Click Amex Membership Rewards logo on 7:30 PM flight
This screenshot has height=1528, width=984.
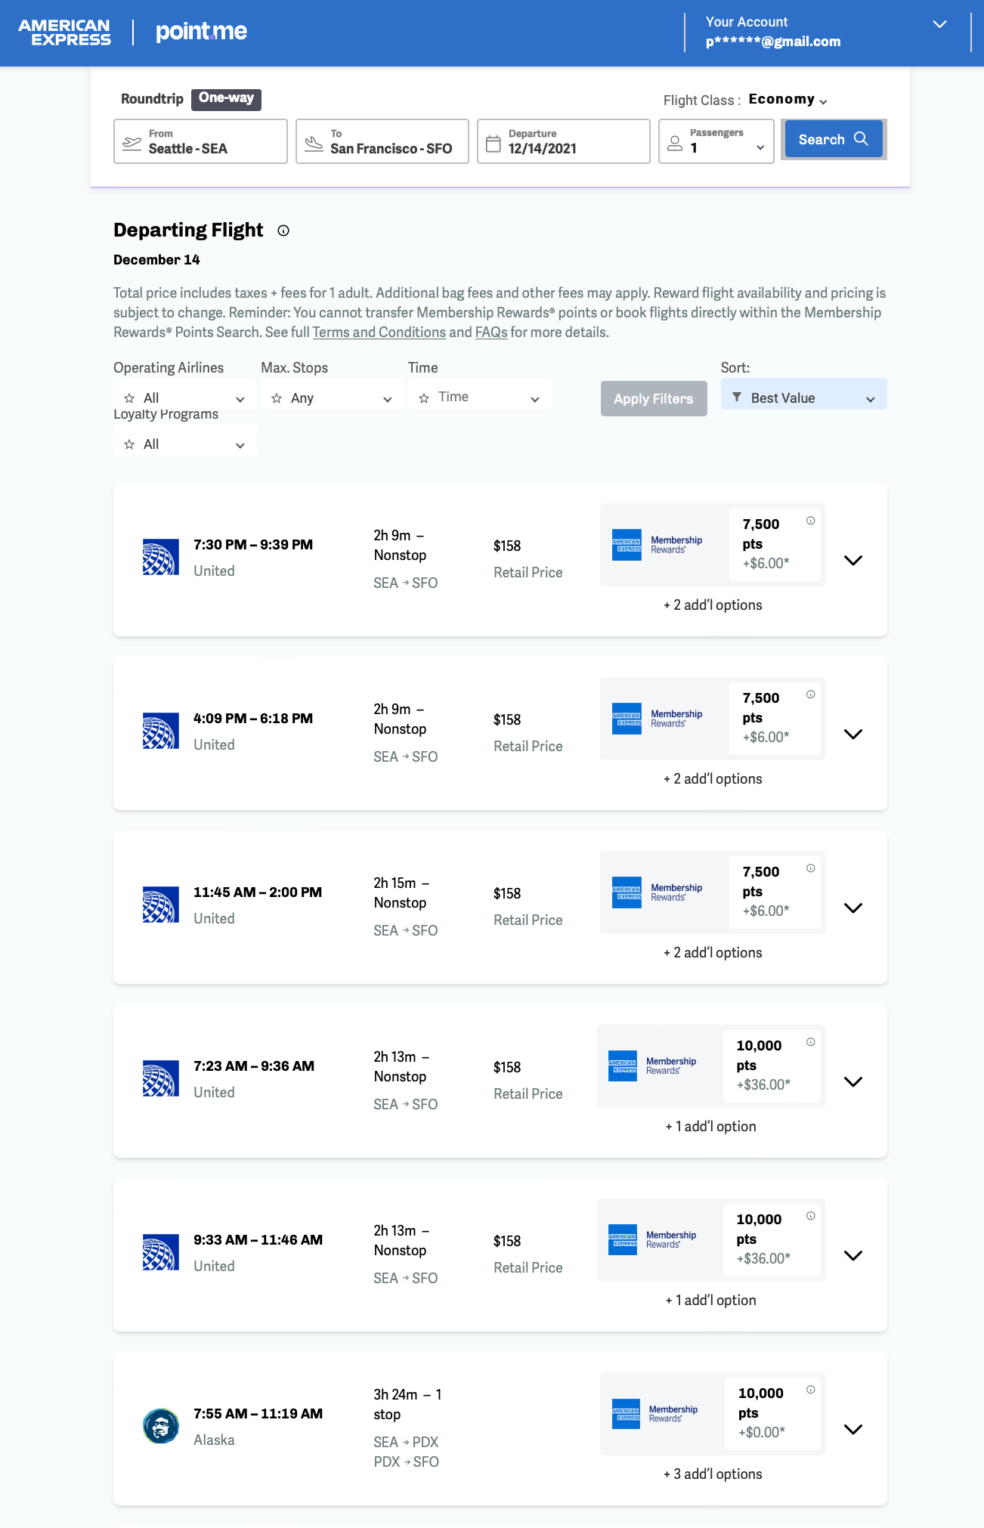point(657,545)
